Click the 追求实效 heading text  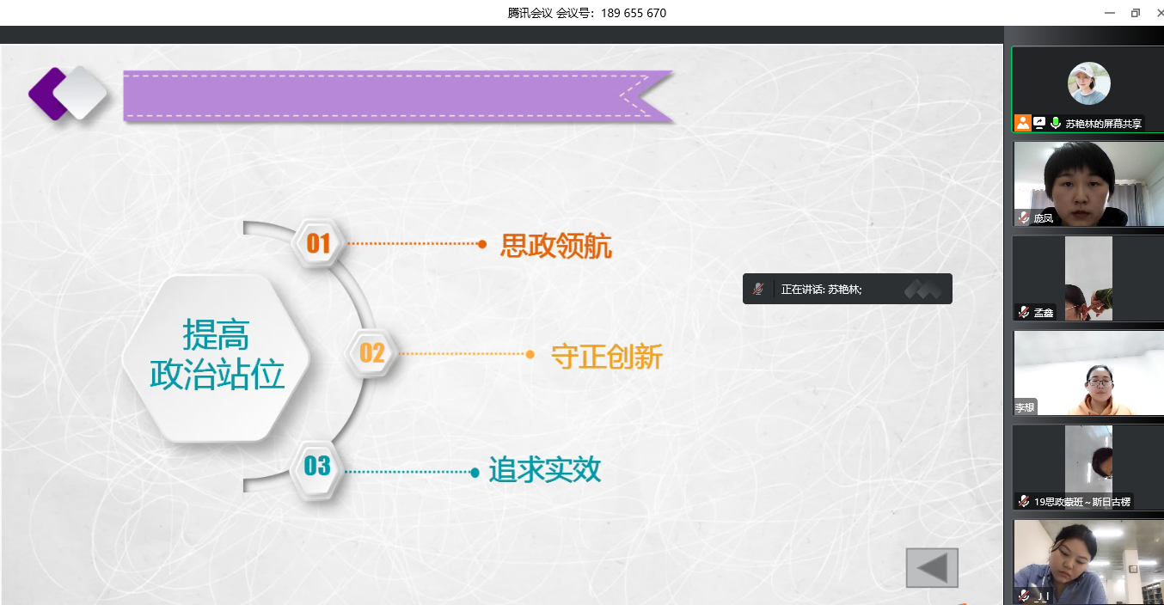click(544, 470)
